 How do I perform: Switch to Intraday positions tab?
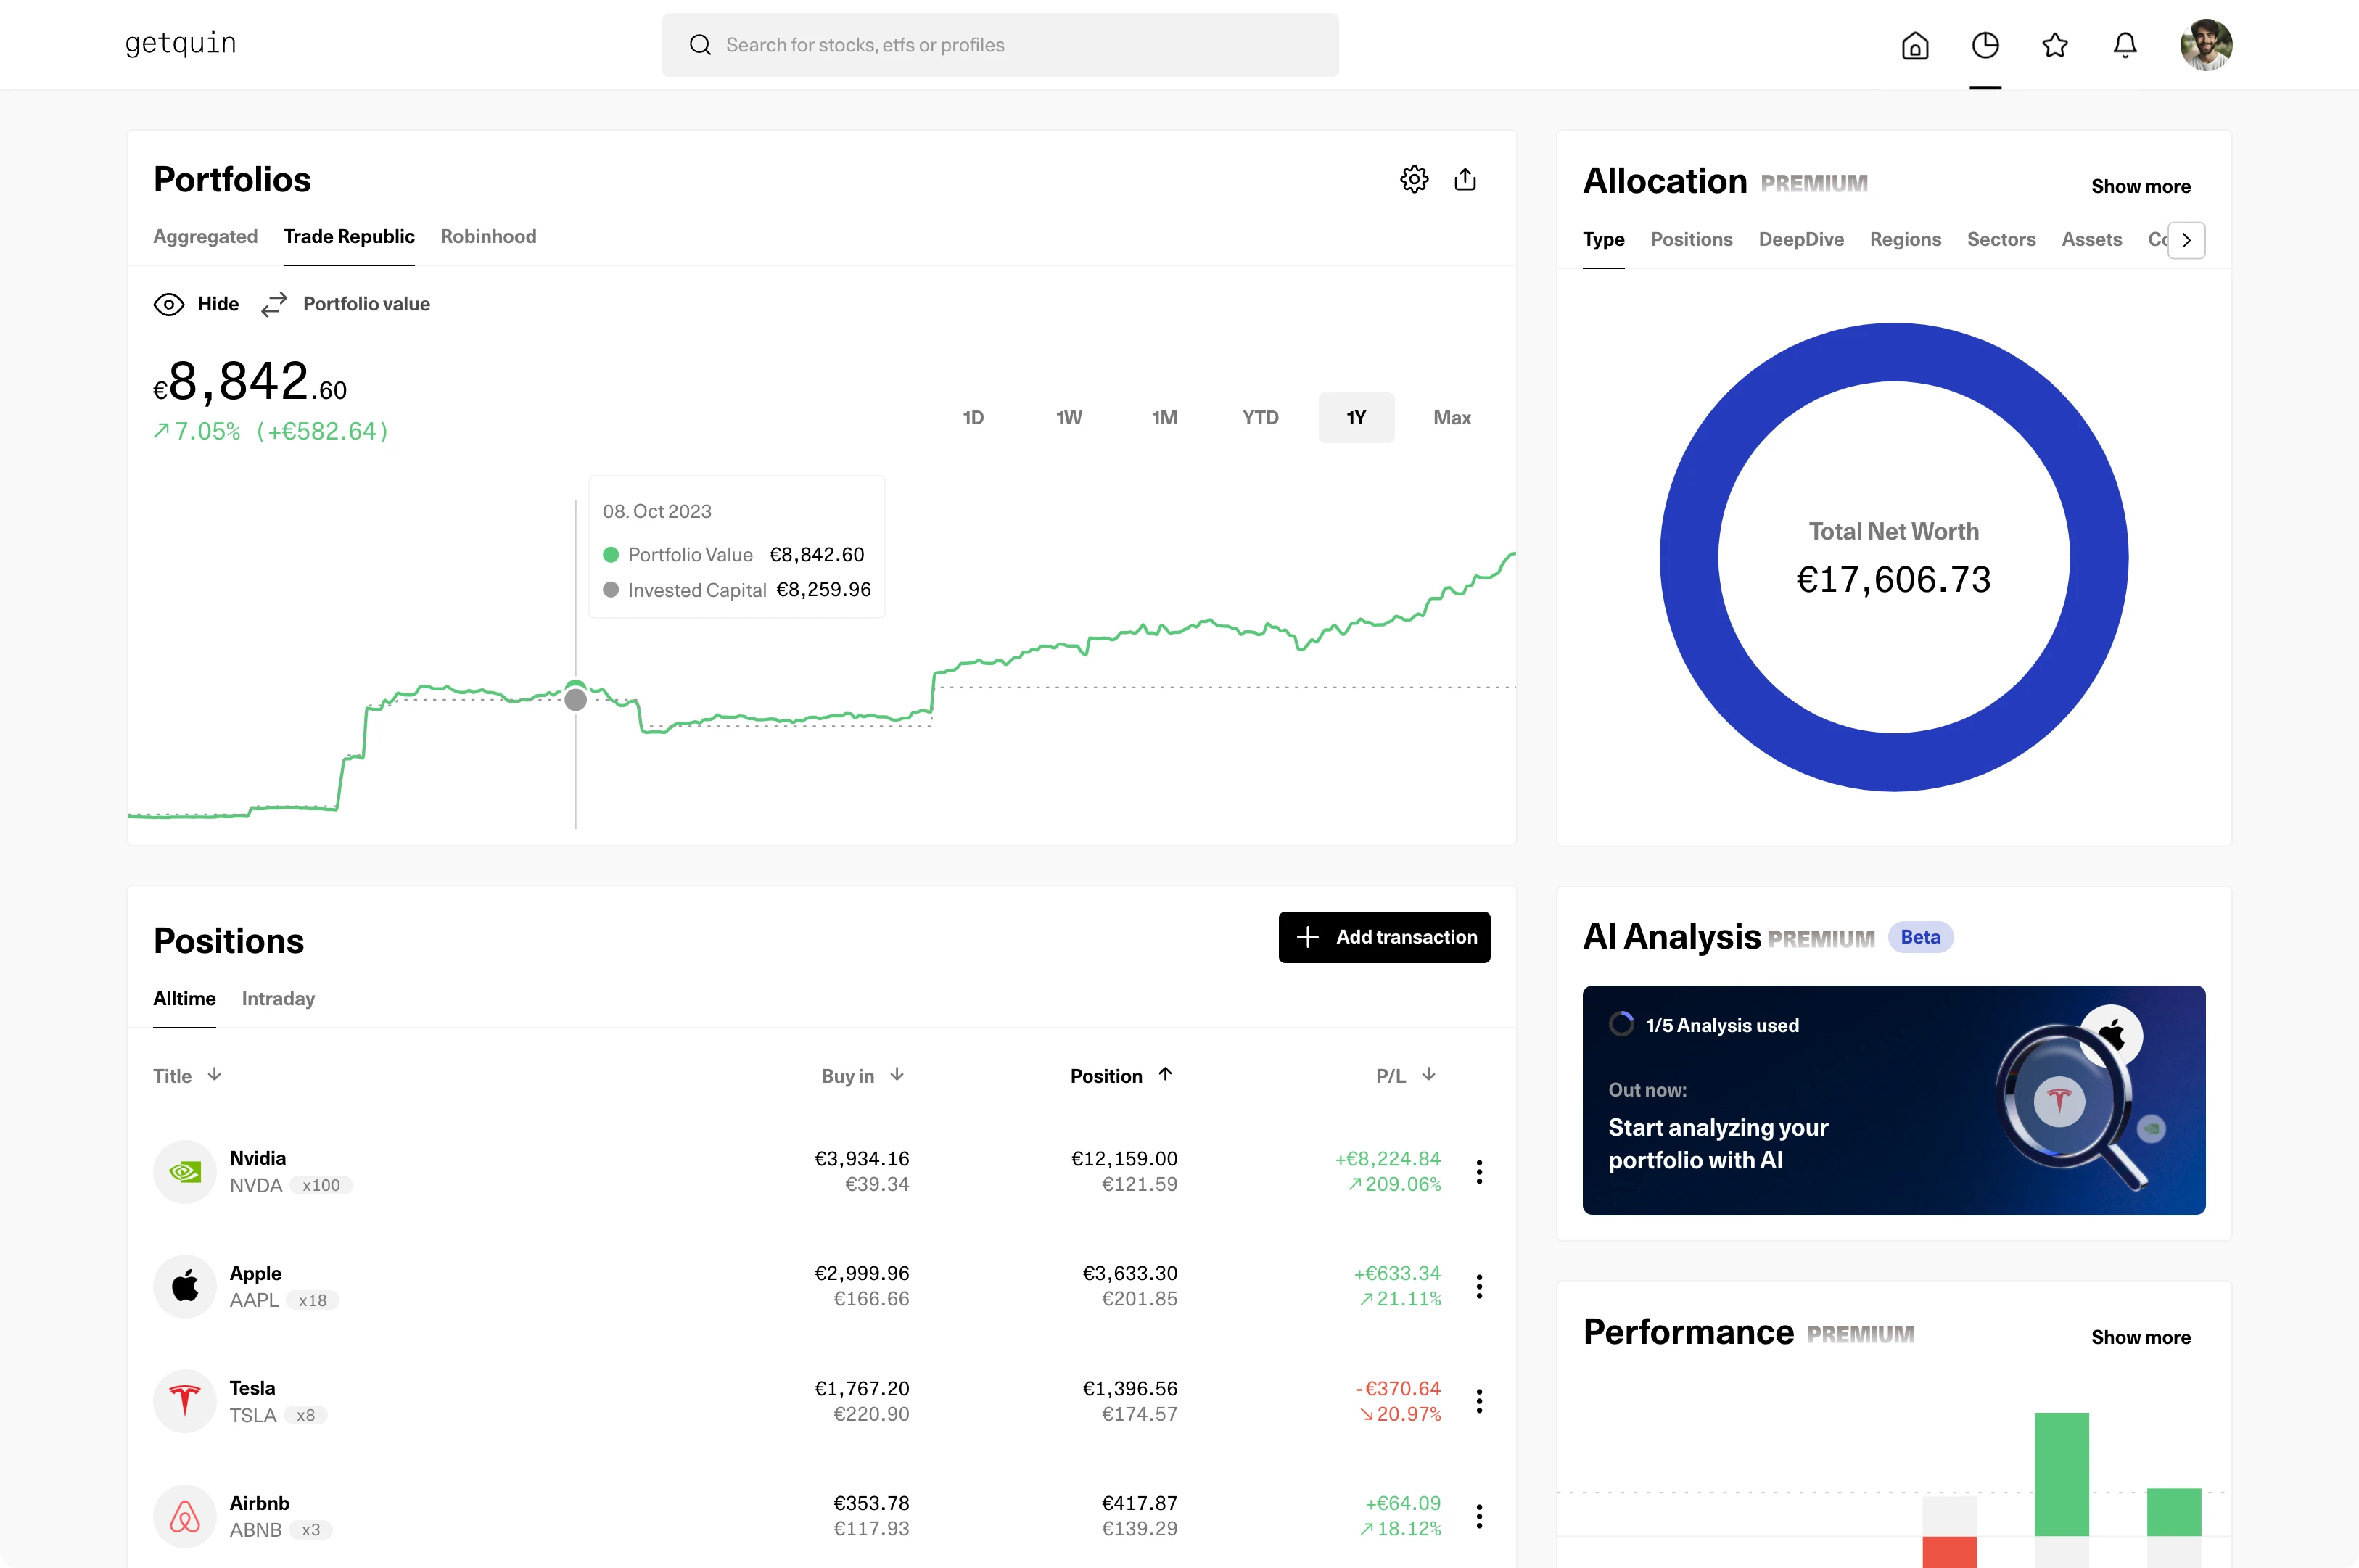(x=278, y=999)
